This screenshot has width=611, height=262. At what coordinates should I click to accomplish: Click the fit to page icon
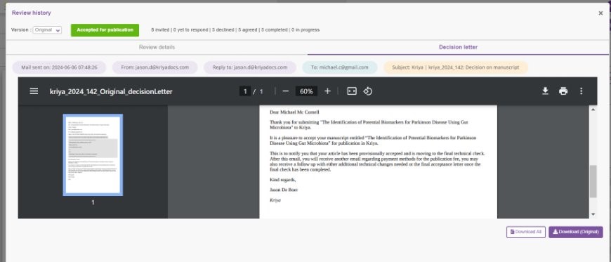351,91
